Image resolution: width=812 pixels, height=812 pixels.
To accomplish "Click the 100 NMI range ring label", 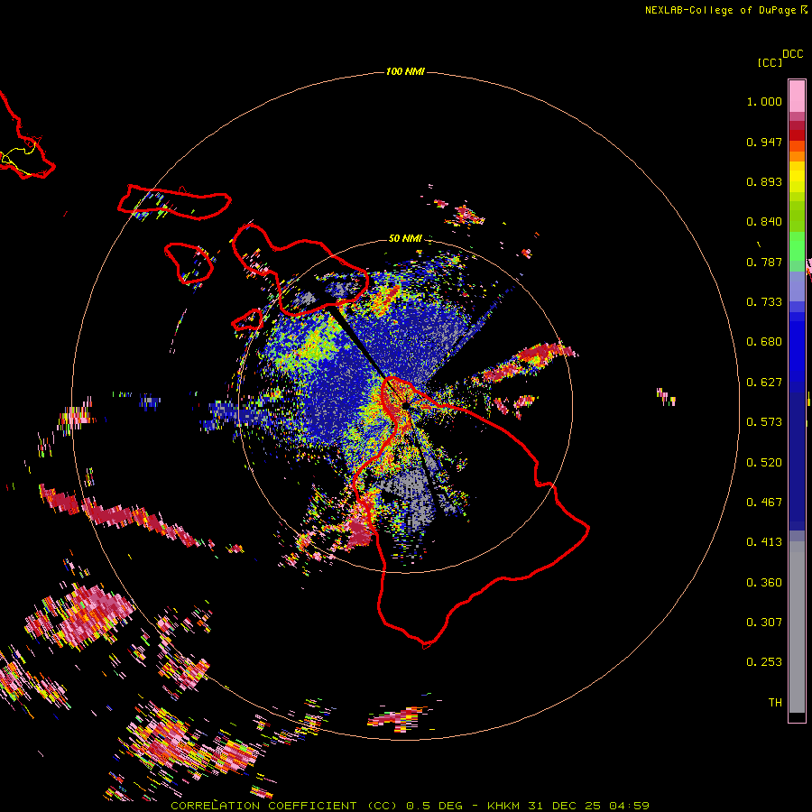I will click(405, 71).
